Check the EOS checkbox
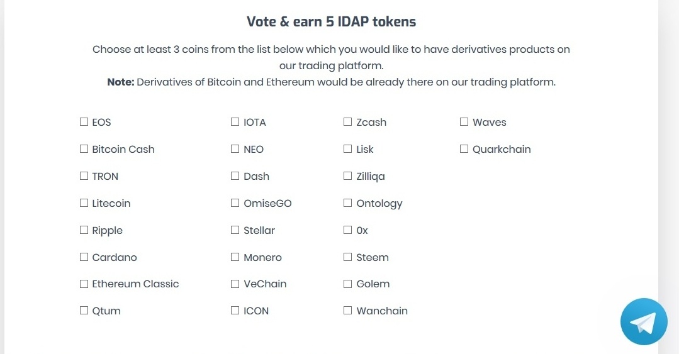The width and height of the screenshot is (679, 354). [x=84, y=121]
